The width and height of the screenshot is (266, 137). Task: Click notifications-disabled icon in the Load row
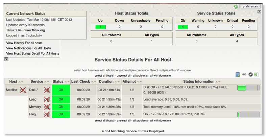coord(47,99)
